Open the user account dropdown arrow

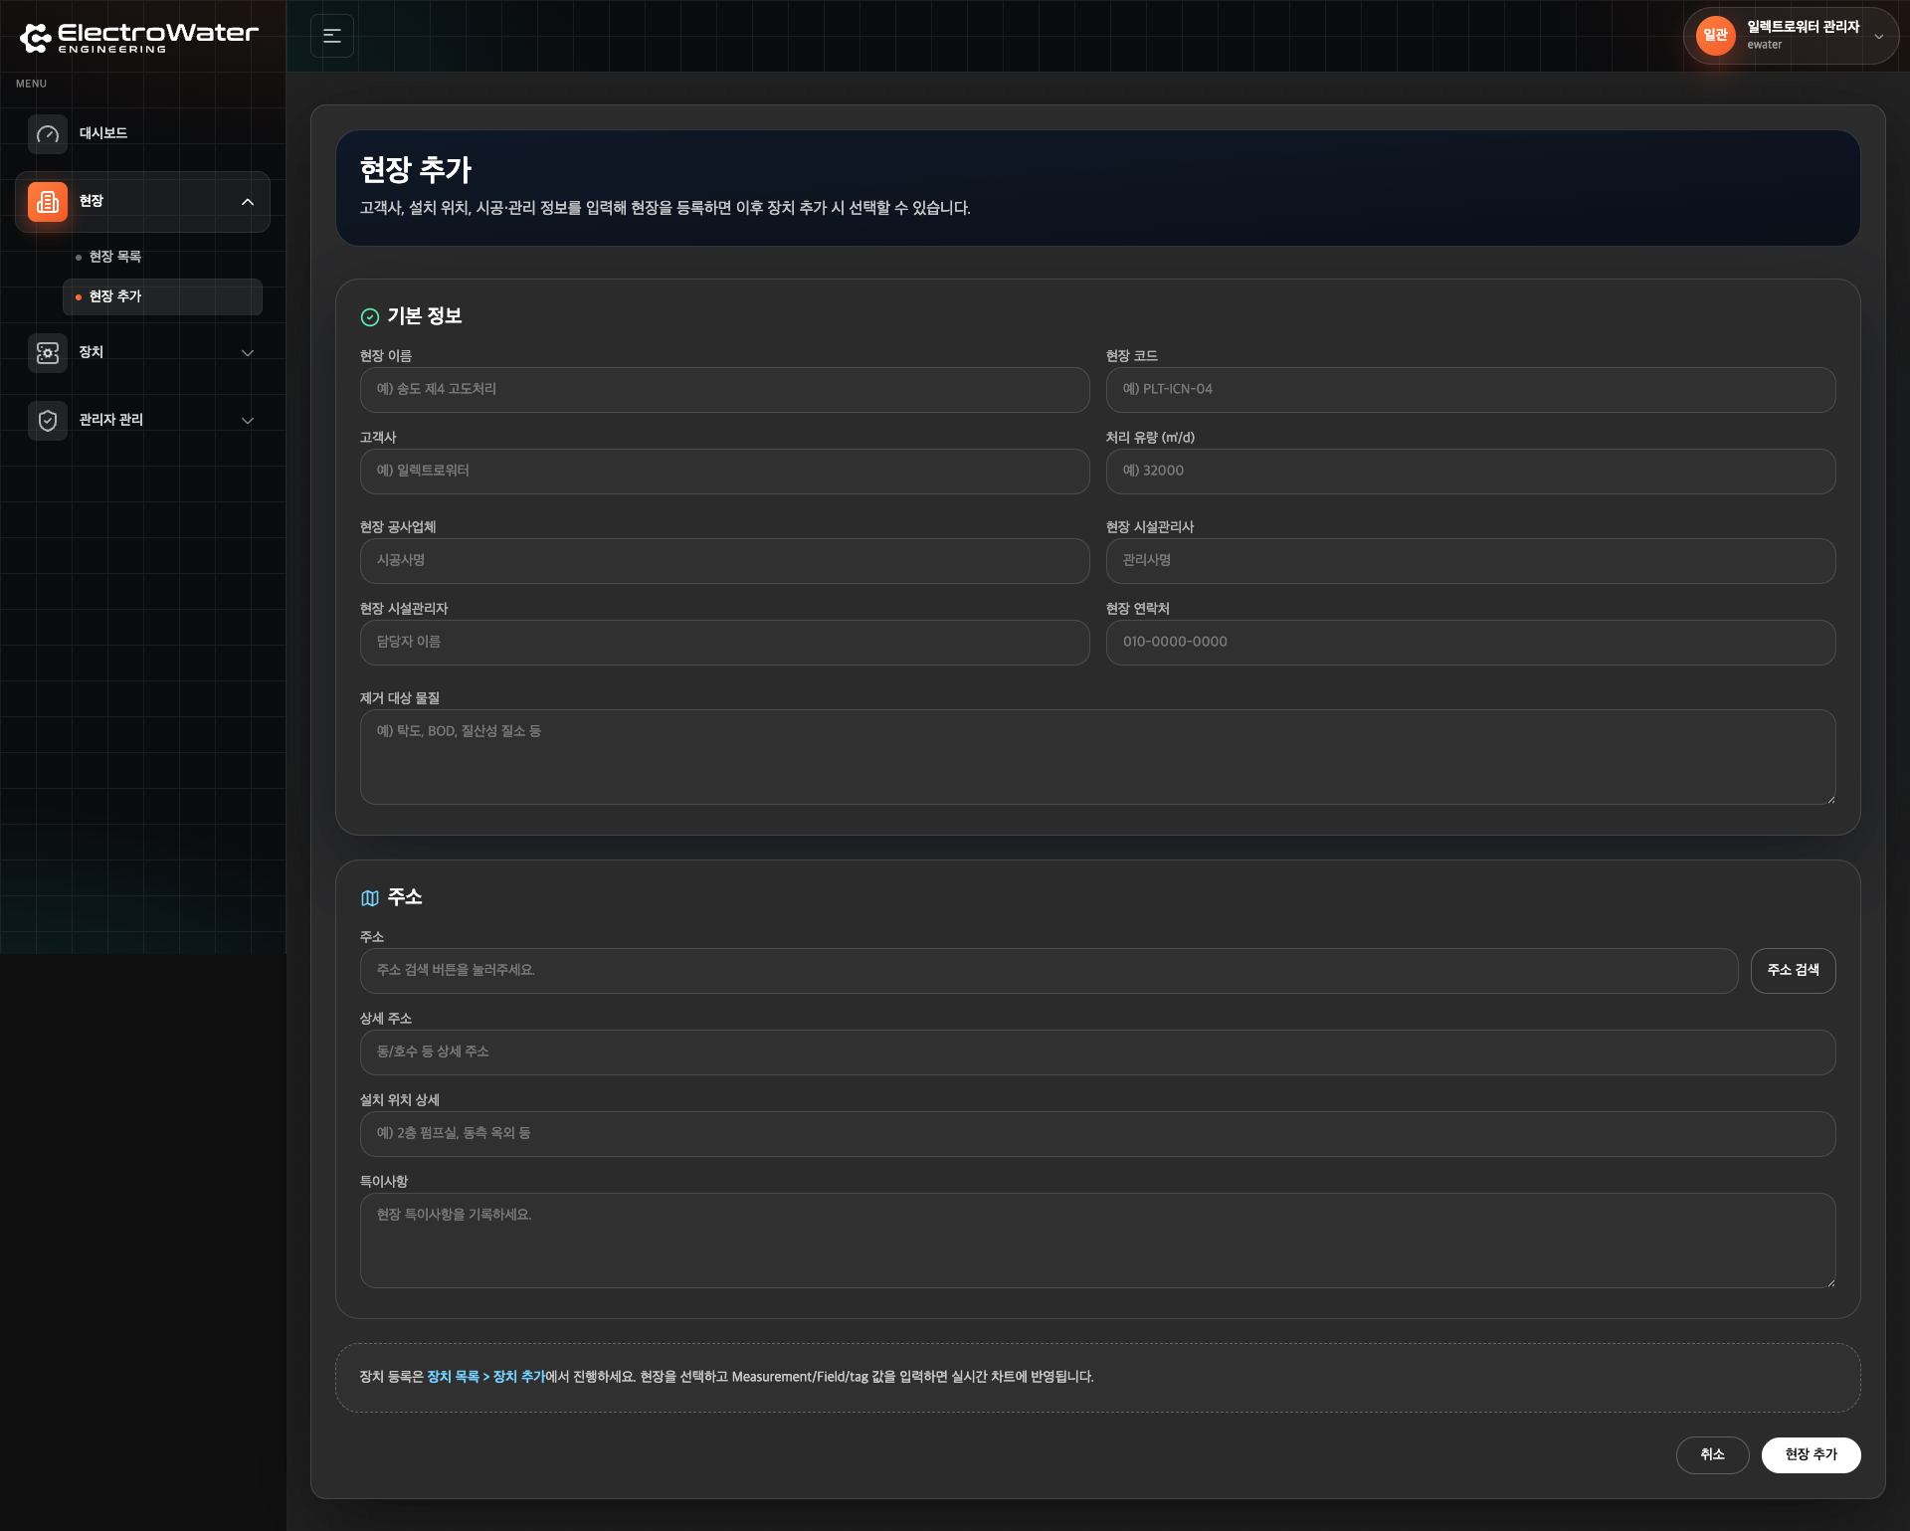pos(1879,37)
